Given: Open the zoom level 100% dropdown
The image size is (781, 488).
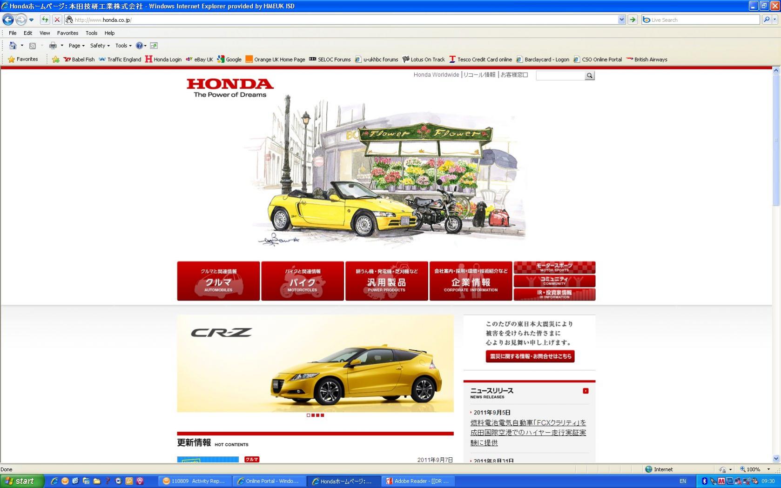Looking at the screenshot, I should click(x=768, y=469).
